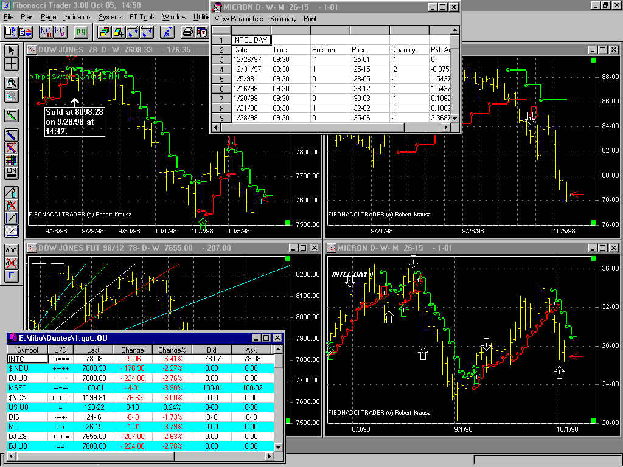Click row 5 header in trade report table
Screen dimensions: 623x467
tap(221, 79)
